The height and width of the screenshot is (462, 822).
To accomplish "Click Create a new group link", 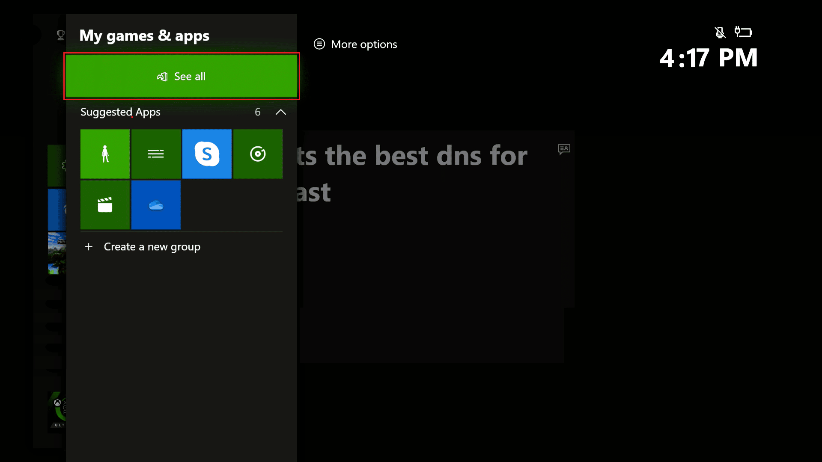I will click(143, 246).
